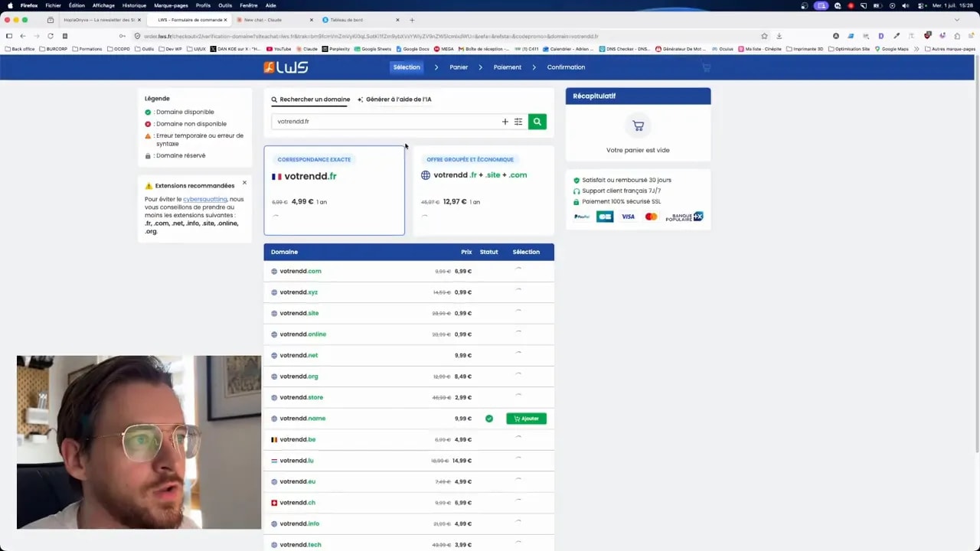Open the 'Autres marque-pages' folder
This screenshot has width=980, height=551.
(949, 49)
